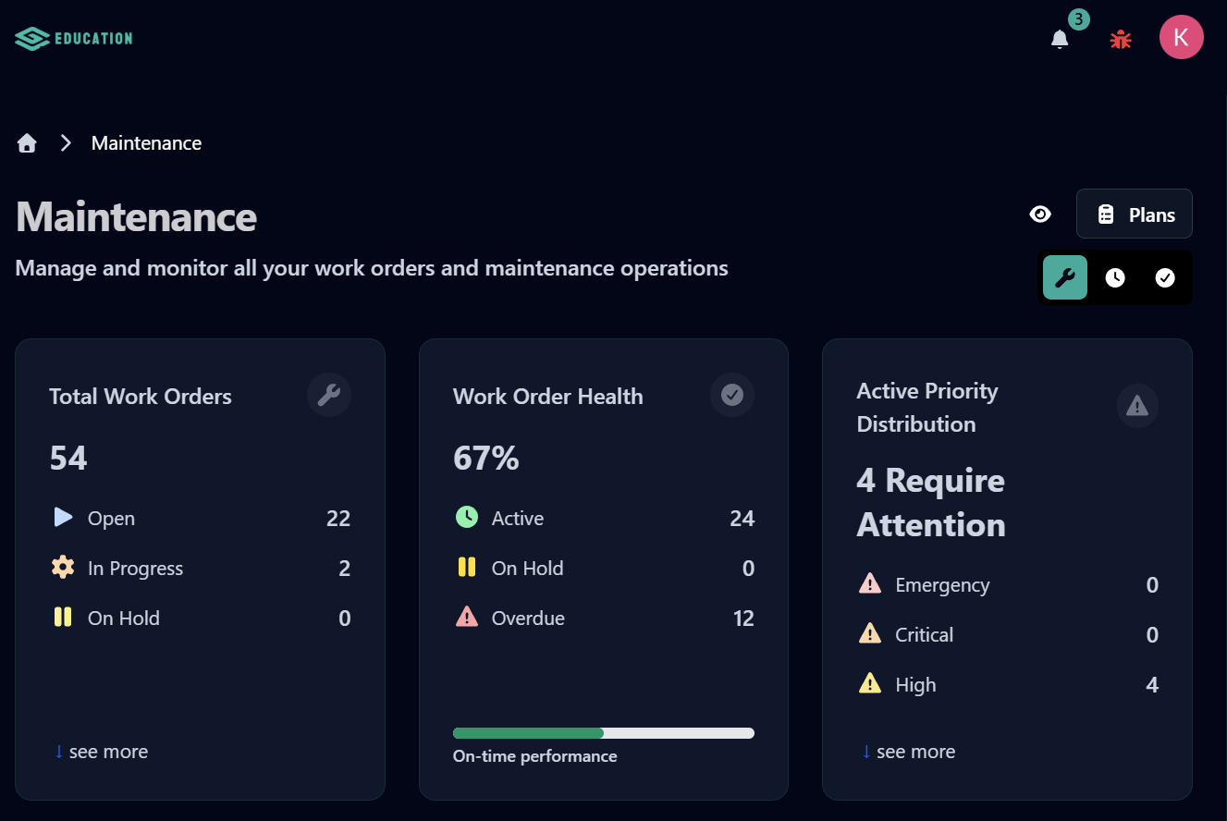The height and width of the screenshot is (821, 1227).
Task: Select the wrench view tab
Action: (x=1065, y=277)
